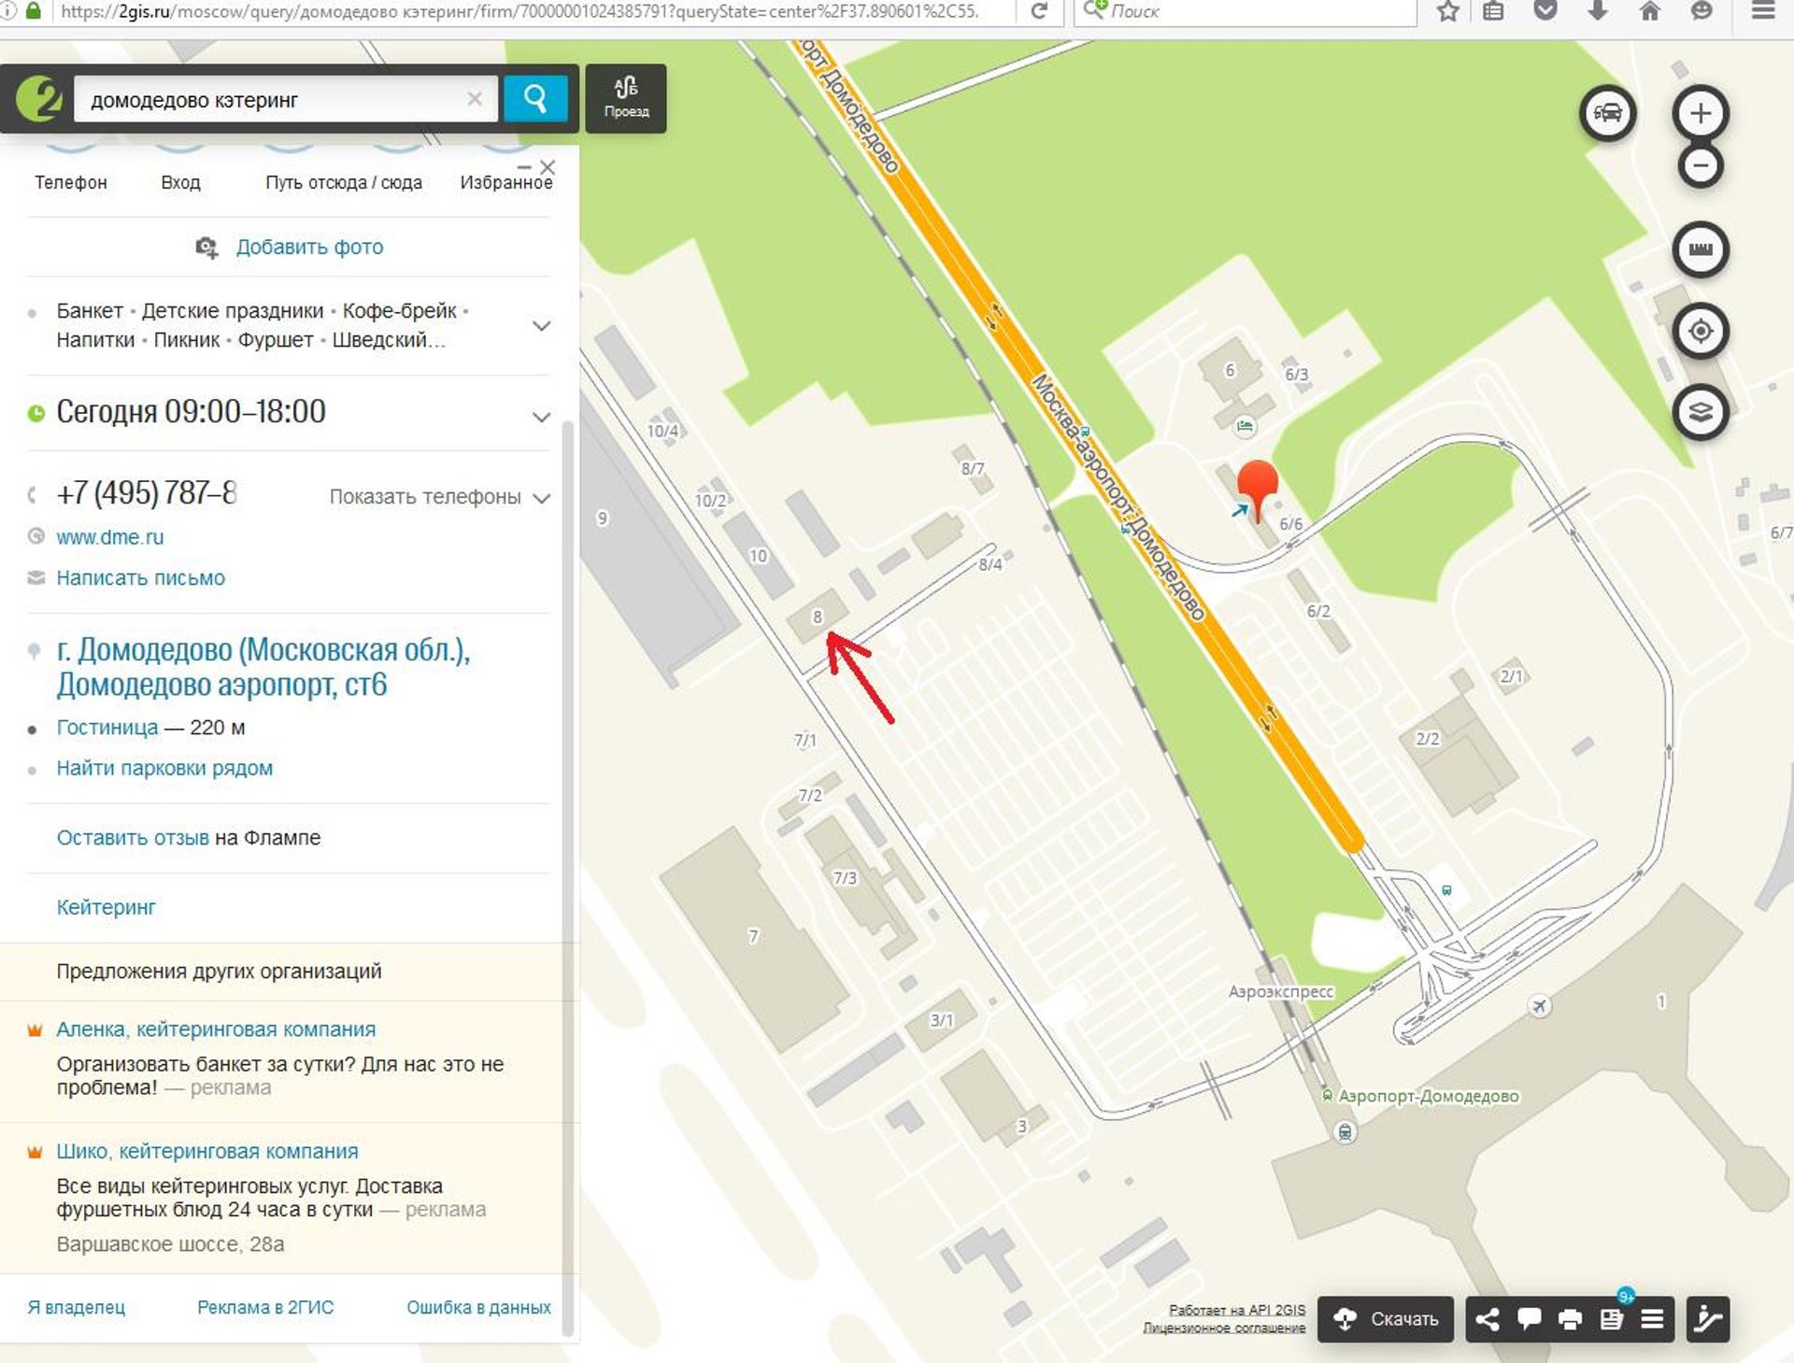Viewport: 1794px width, 1363px height.
Task: Open the browser hamburger menu
Action: click(1763, 11)
